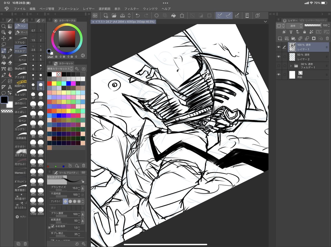Hide レイヤー 2 via eye icon

click(279, 57)
